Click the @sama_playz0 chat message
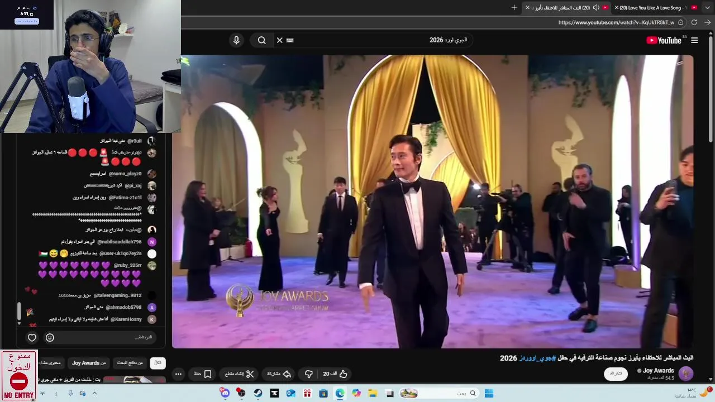This screenshot has height=402, width=715. 116,174
